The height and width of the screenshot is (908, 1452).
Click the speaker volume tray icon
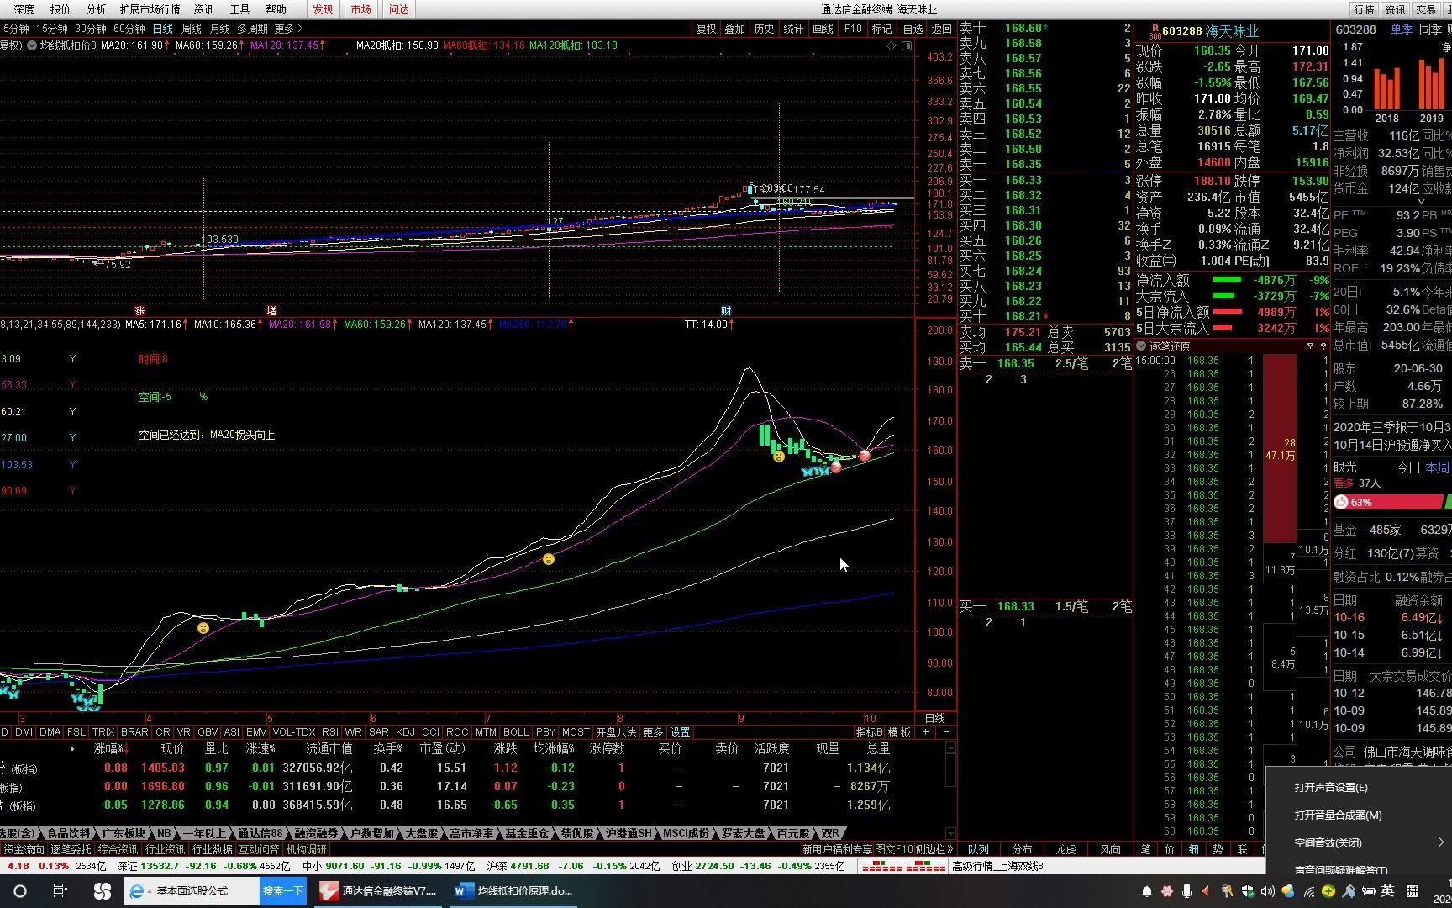[x=1268, y=891]
